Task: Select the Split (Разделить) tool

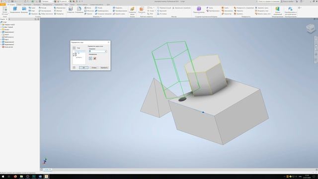Action: pos(118,8)
